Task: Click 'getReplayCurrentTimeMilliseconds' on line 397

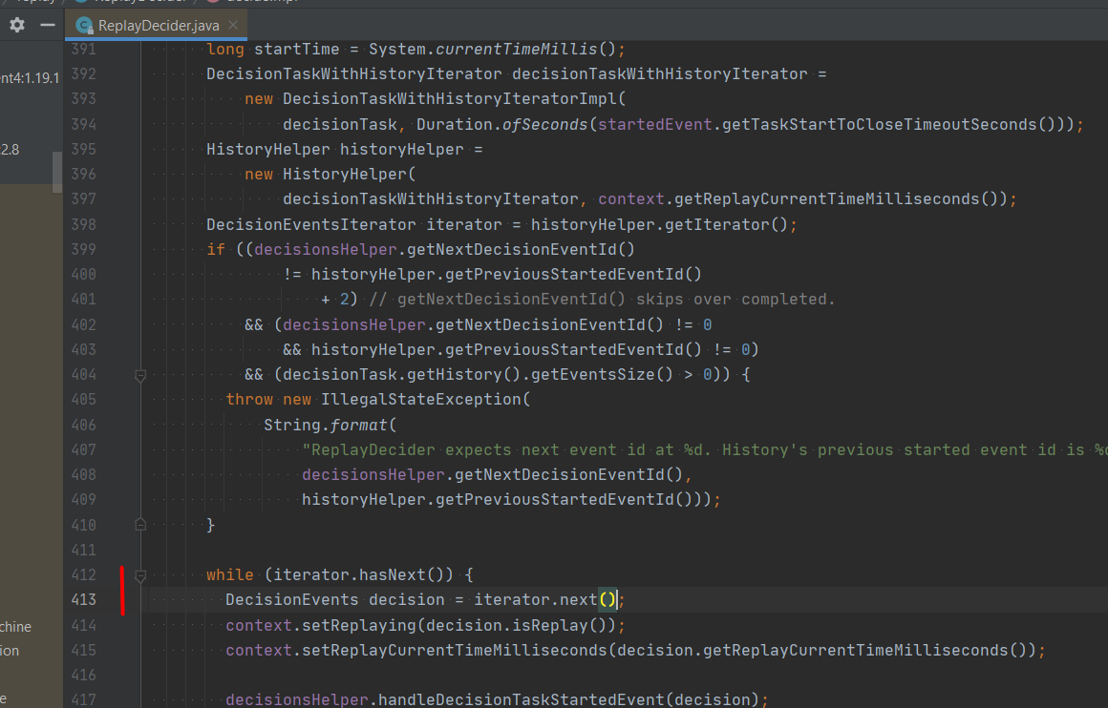Action: 827,199
